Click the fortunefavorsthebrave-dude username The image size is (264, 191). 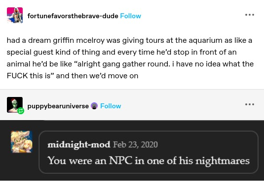coord(73,16)
